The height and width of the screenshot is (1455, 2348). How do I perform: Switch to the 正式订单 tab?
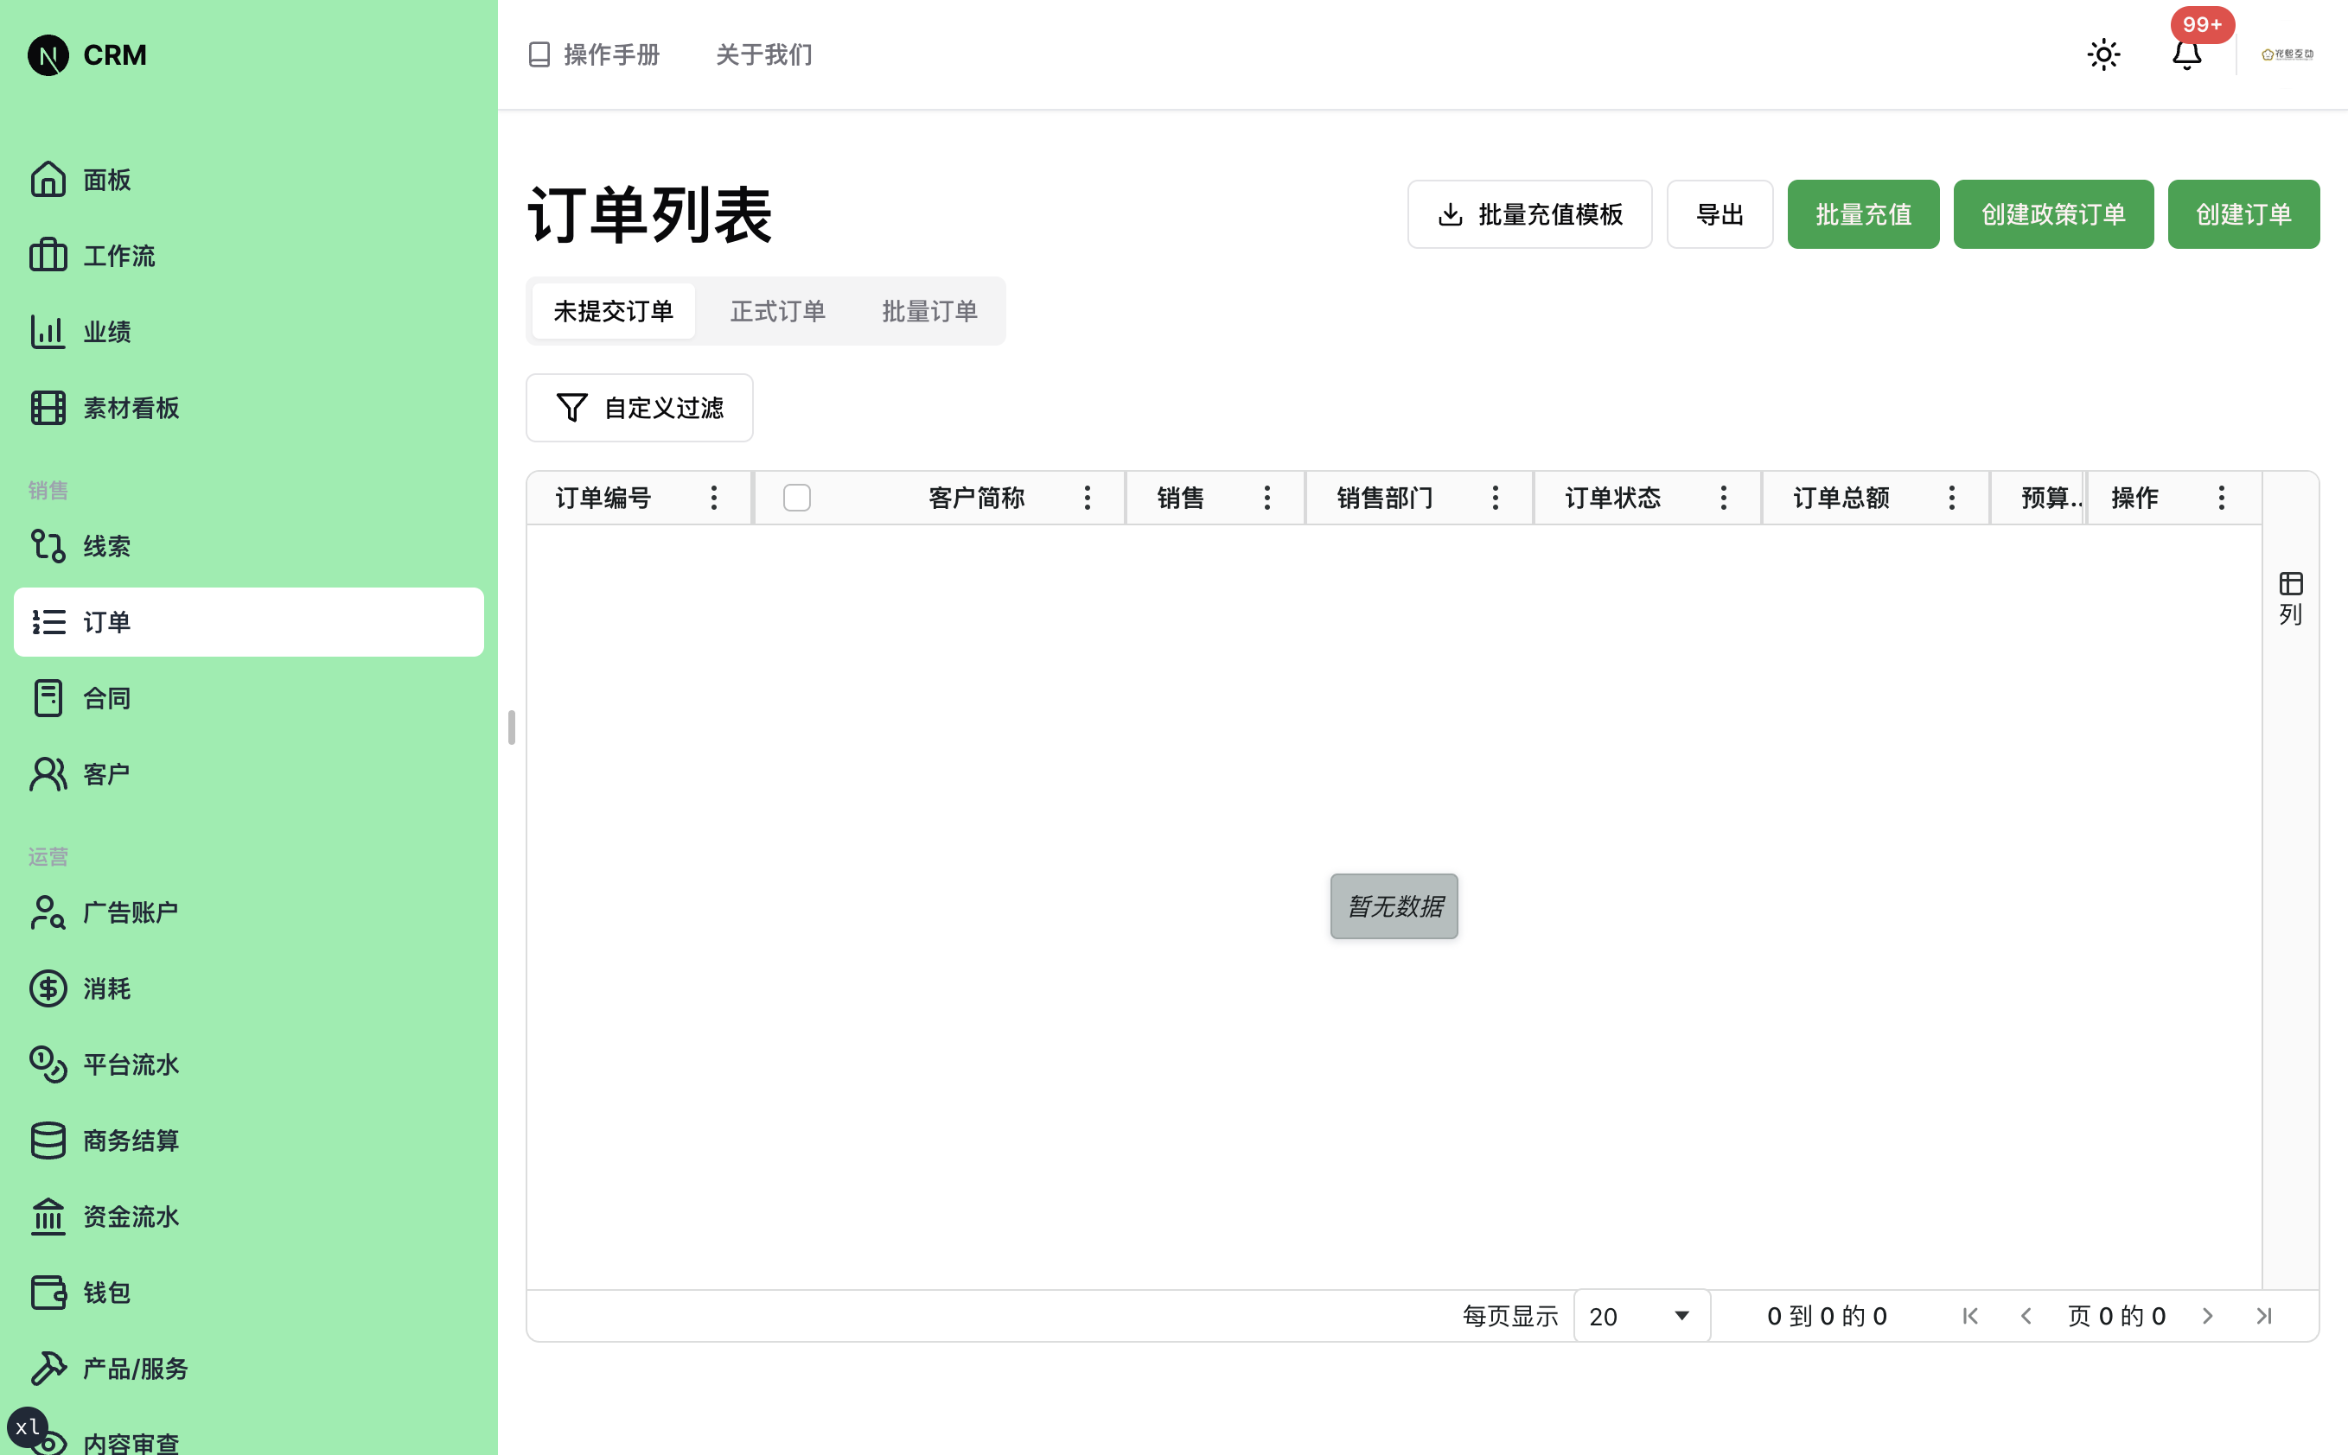pyautogui.click(x=777, y=310)
